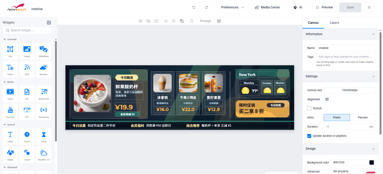Collapse the General widget group
The height and width of the screenshot is (174, 383).
click(5, 125)
